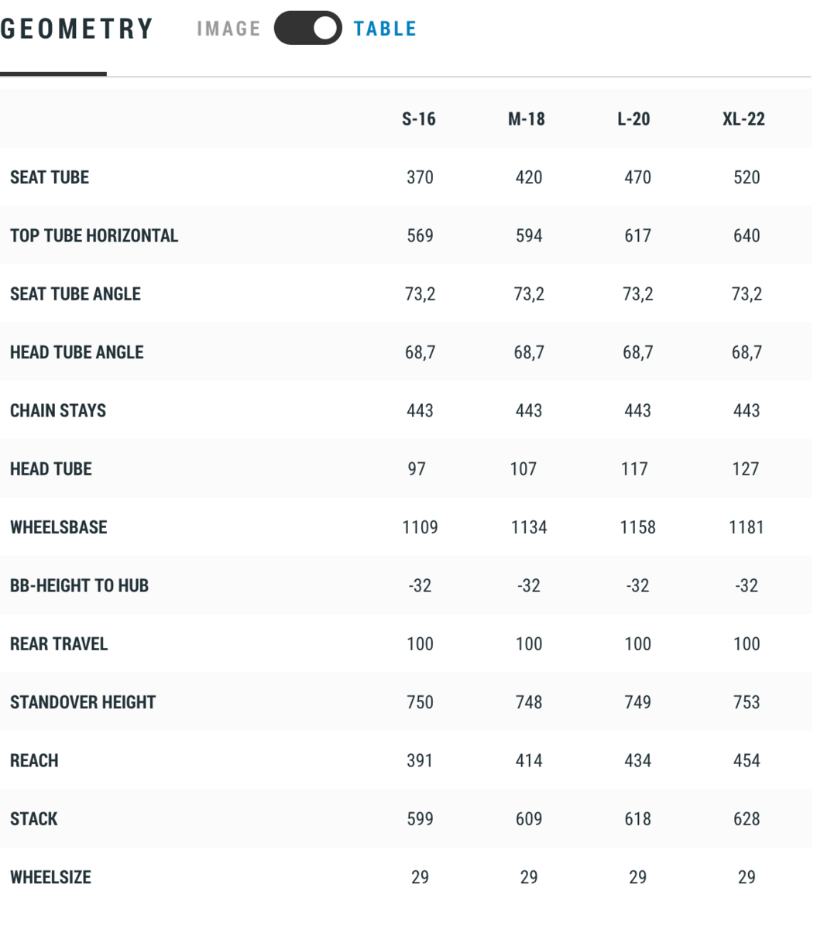Click the BB-HEIGHT TO HUB row label
The height and width of the screenshot is (929, 817).
(x=79, y=585)
